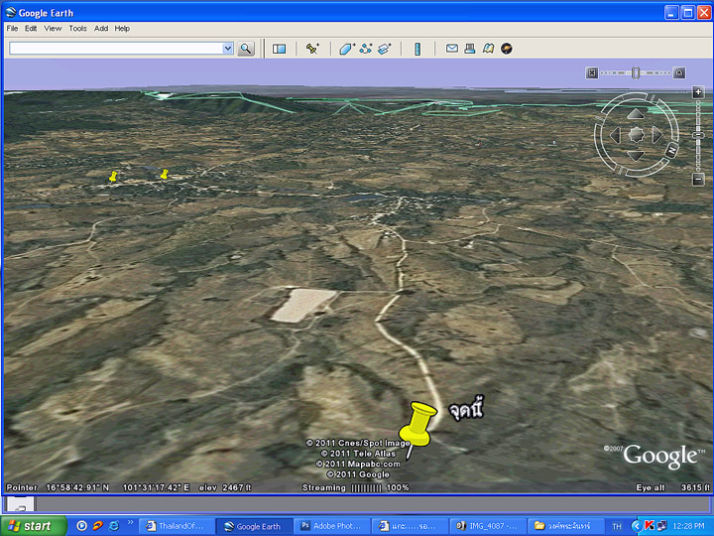Select the add path tool
Viewport: 714px width, 536px height.
(365, 48)
